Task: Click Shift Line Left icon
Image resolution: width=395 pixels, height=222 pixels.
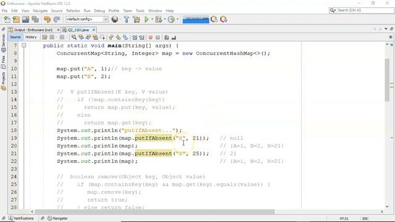Action: click(x=135, y=37)
